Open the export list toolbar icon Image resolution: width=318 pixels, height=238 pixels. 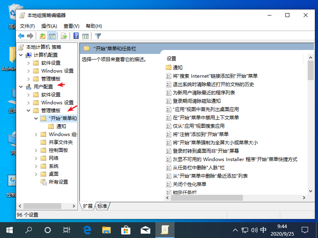click(x=64, y=36)
